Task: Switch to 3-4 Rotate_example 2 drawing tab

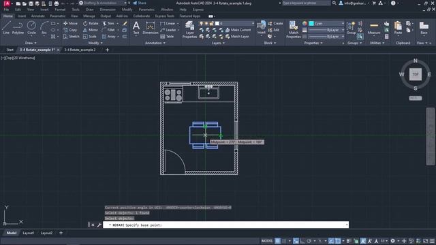Action: click(x=80, y=50)
